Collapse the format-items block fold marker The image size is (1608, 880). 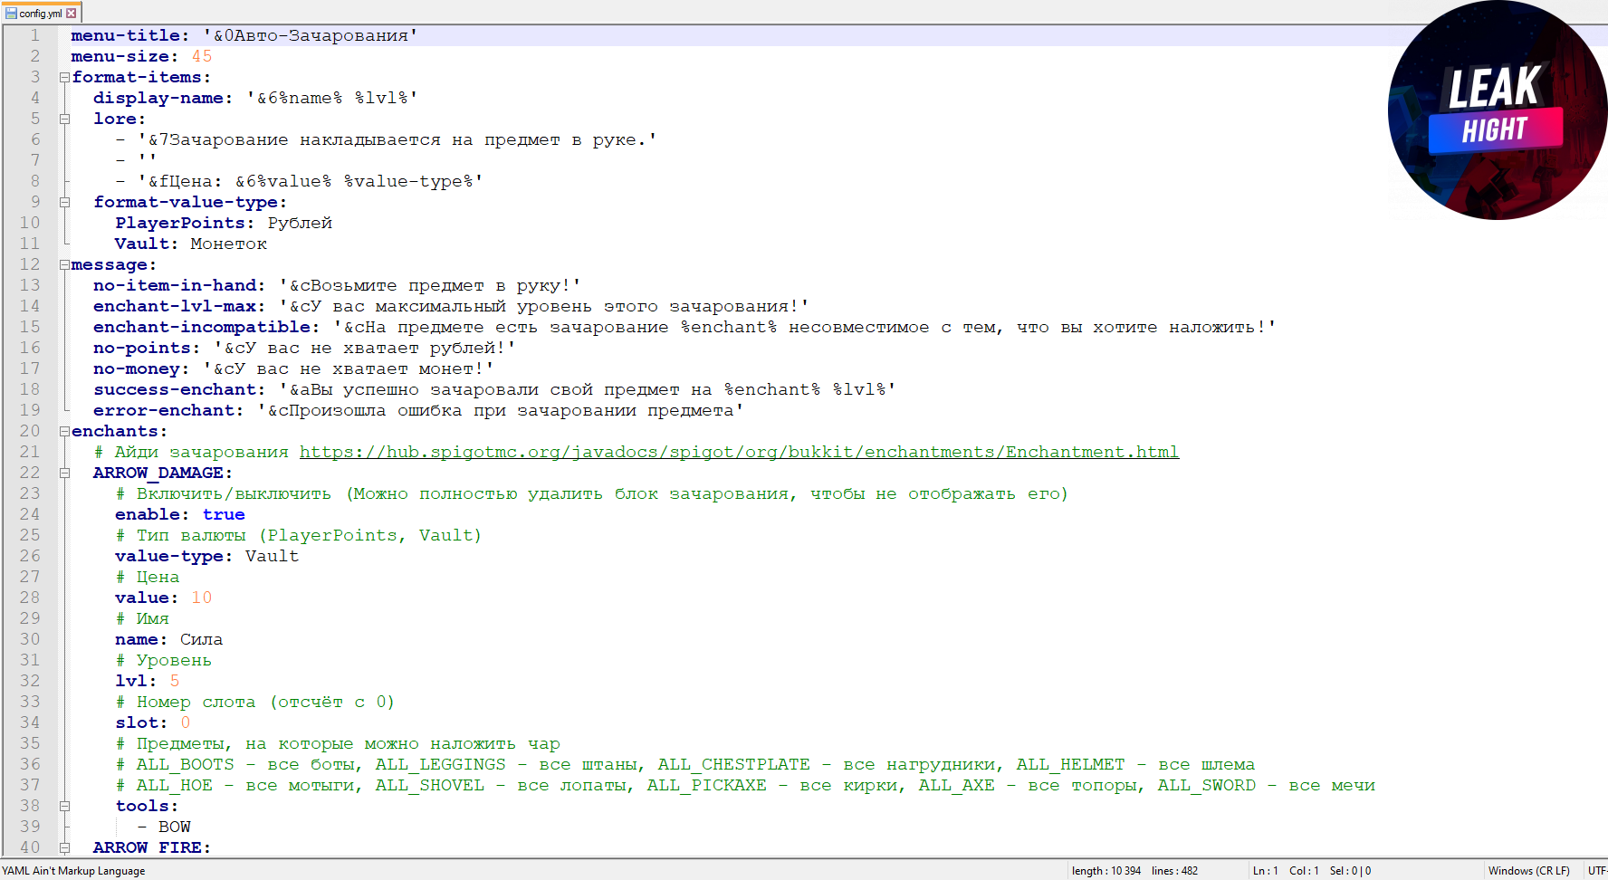click(64, 78)
